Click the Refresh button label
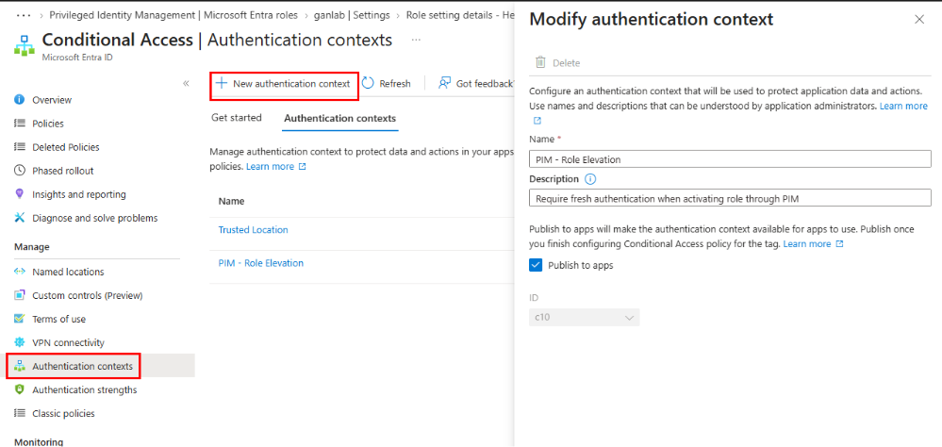942x447 pixels. pos(395,84)
